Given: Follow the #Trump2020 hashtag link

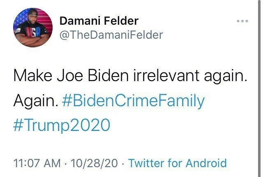Looking at the screenshot, I should coord(62,125).
